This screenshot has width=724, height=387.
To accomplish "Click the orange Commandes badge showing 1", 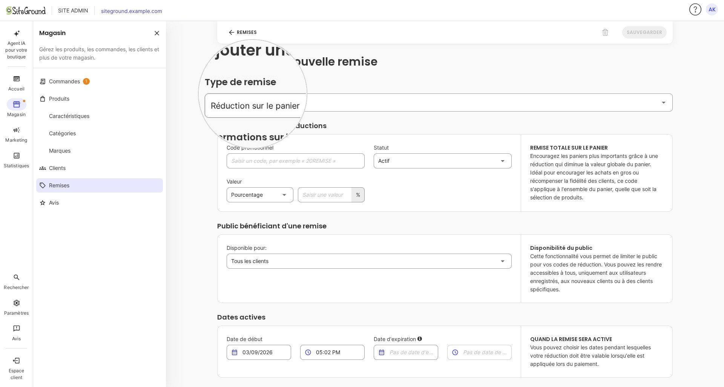I will pos(86,81).
